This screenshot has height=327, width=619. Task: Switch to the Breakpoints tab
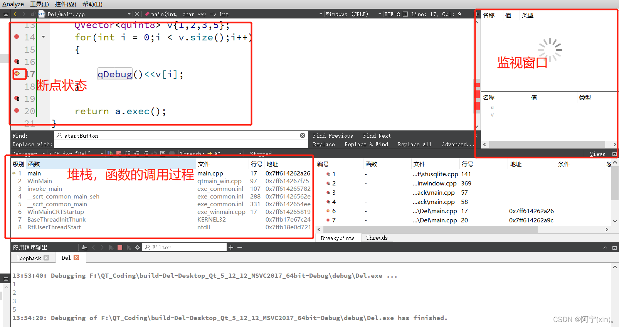338,238
